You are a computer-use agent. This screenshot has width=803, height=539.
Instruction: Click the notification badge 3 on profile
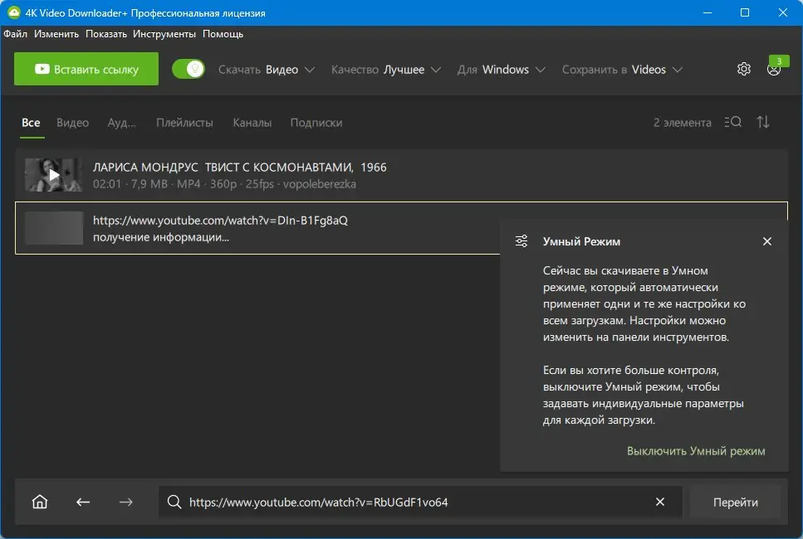tap(779, 61)
